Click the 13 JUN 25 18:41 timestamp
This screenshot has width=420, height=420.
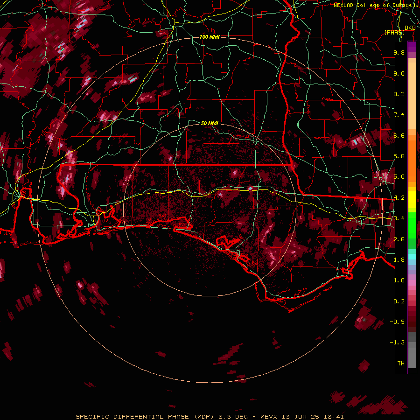point(313,417)
